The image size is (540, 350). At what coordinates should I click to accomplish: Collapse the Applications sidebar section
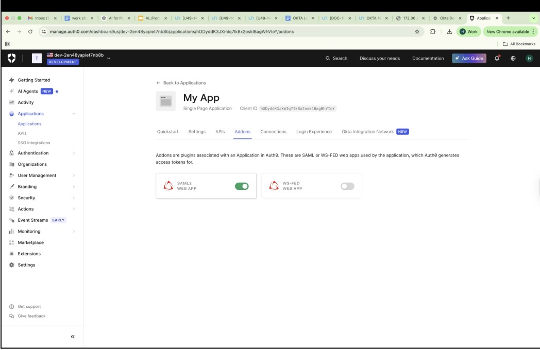(x=74, y=114)
